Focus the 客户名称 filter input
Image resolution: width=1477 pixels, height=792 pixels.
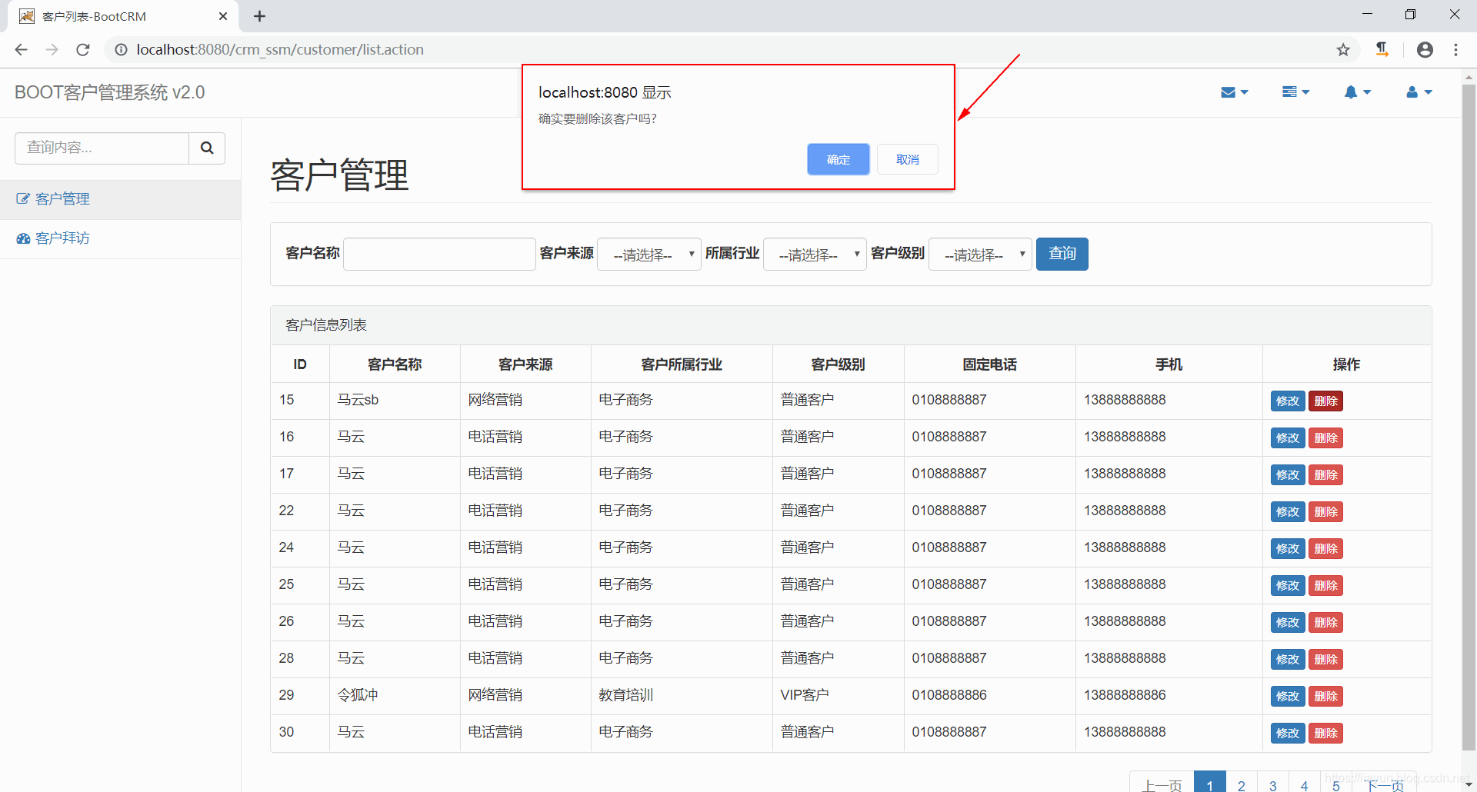coord(439,254)
